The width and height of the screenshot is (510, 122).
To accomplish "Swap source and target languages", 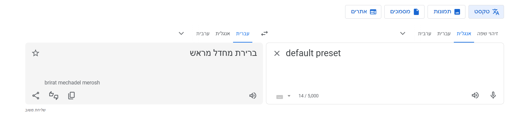I will pyautogui.click(x=264, y=33).
